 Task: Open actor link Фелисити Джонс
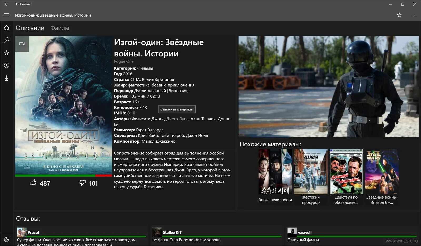148,119
